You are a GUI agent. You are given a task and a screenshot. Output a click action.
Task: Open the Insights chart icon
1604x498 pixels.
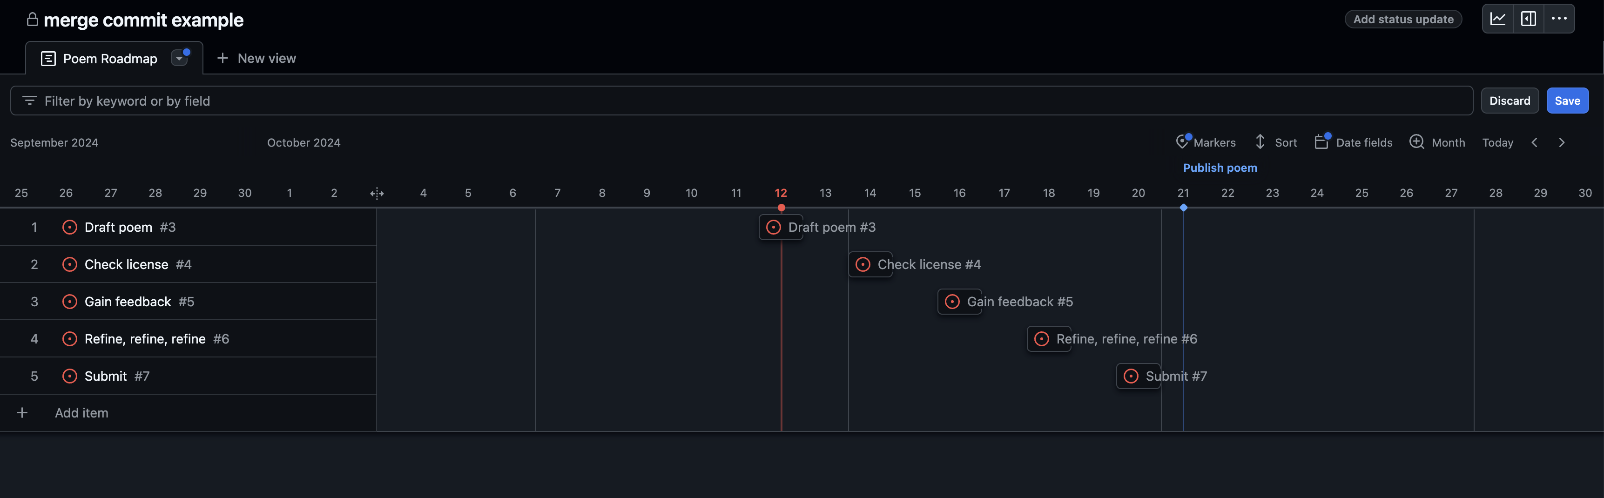tap(1497, 19)
